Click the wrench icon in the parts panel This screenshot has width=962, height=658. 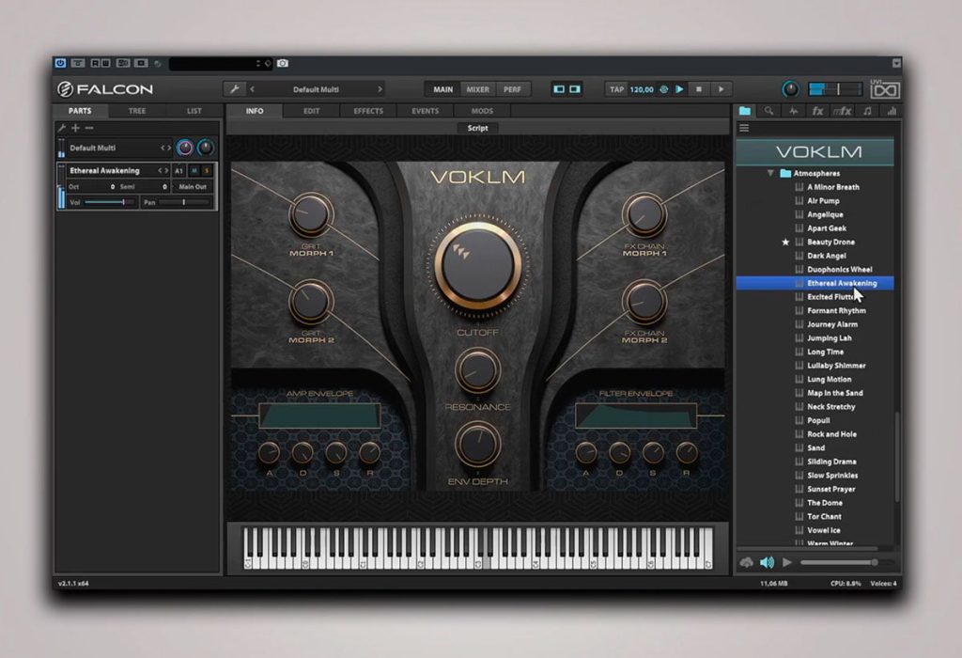[x=62, y=128]
